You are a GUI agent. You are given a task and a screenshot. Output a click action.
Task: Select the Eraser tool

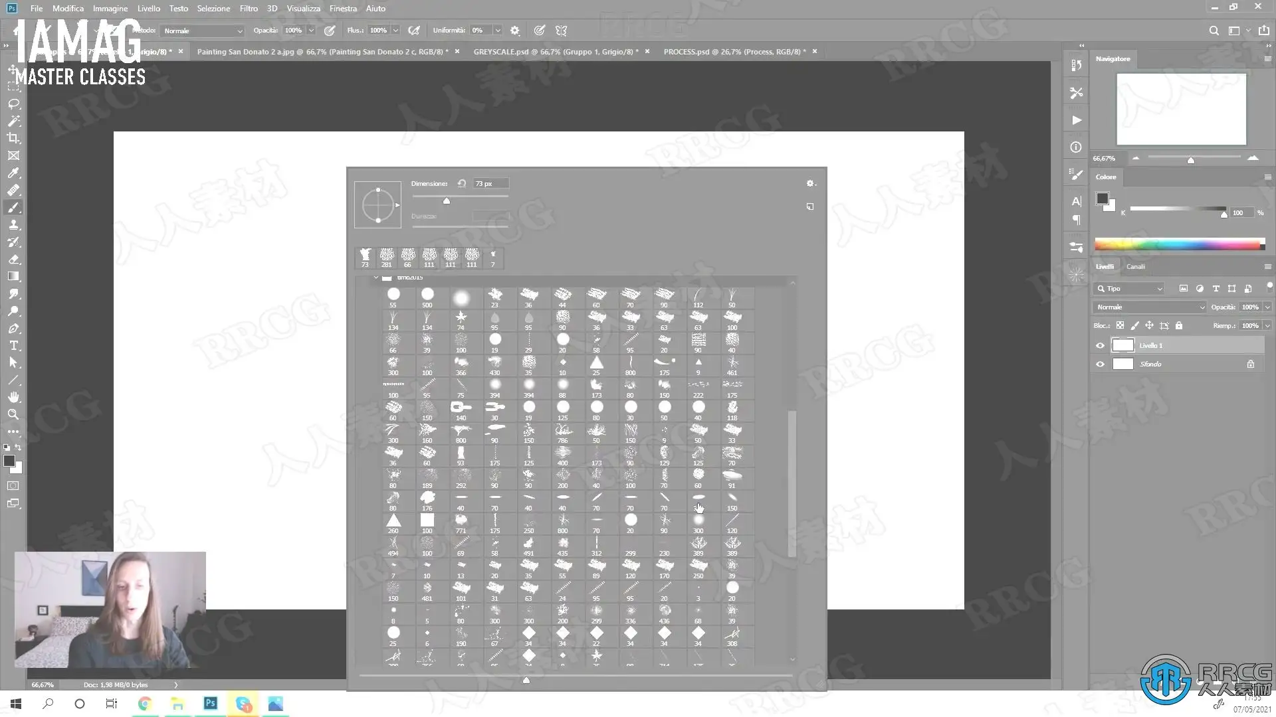point(13,260)
